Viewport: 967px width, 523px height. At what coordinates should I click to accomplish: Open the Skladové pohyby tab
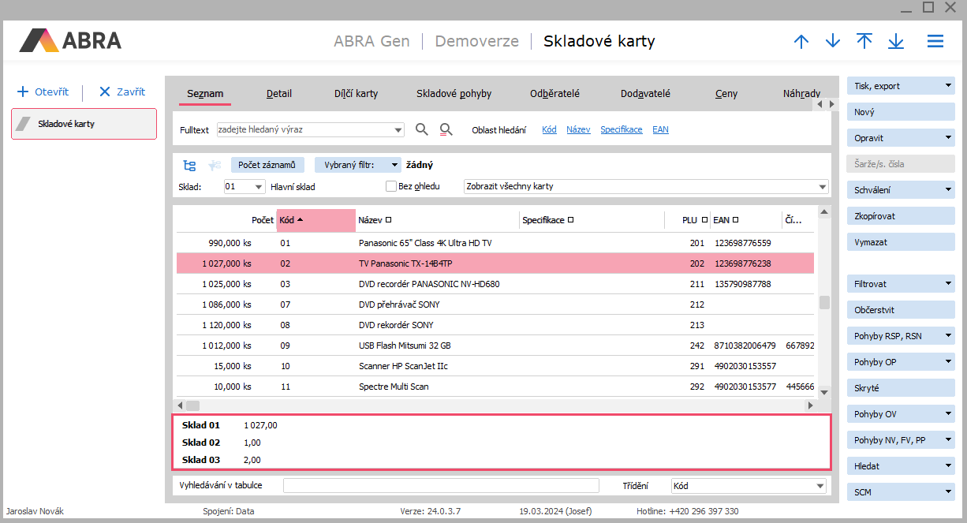[x=454, y=94]
